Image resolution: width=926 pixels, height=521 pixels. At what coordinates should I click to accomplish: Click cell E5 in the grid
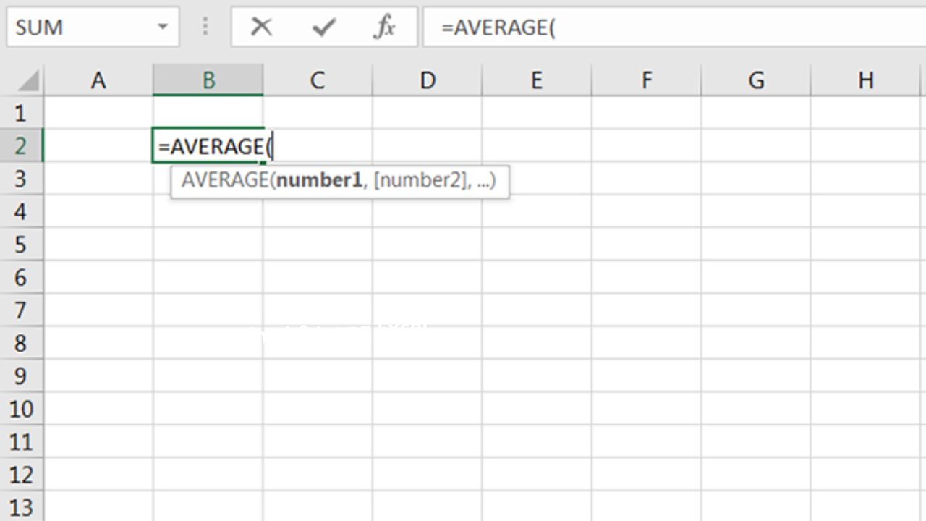coord(537,245)
